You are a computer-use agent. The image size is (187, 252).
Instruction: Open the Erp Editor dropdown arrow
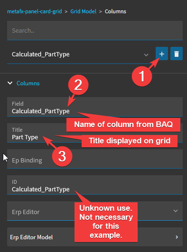click(176, 211)
